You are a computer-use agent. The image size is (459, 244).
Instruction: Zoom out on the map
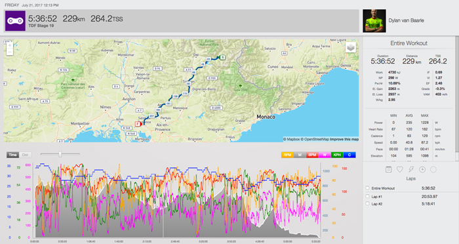click(x=10, y=52)
